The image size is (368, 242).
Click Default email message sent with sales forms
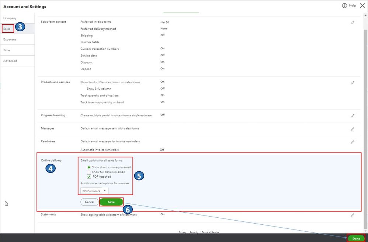[110, 128]
